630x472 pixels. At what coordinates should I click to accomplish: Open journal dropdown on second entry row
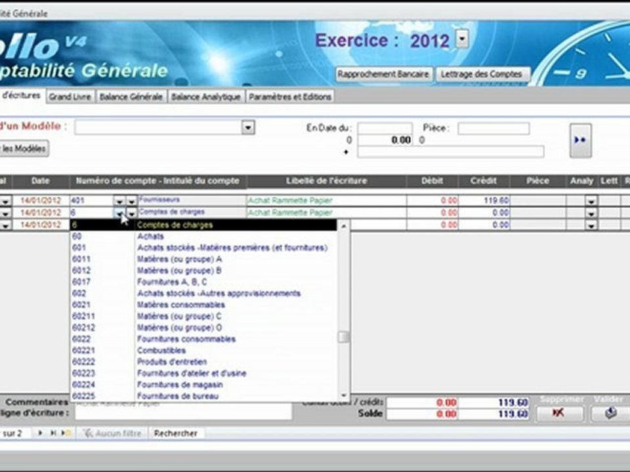tap(5, 213)
